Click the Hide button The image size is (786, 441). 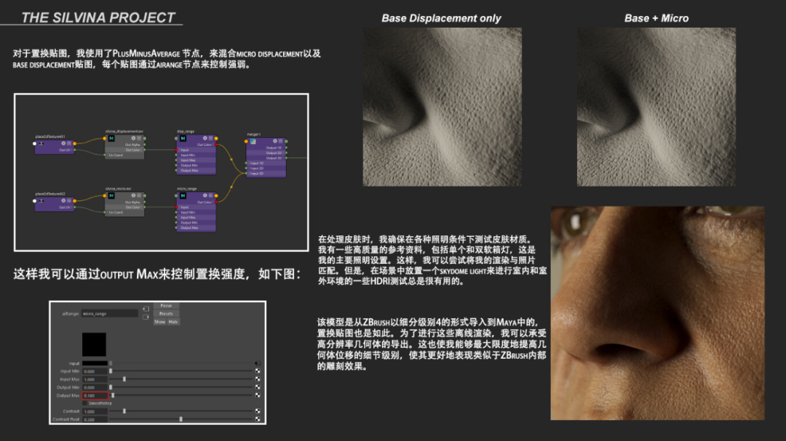tap(173, 322)
